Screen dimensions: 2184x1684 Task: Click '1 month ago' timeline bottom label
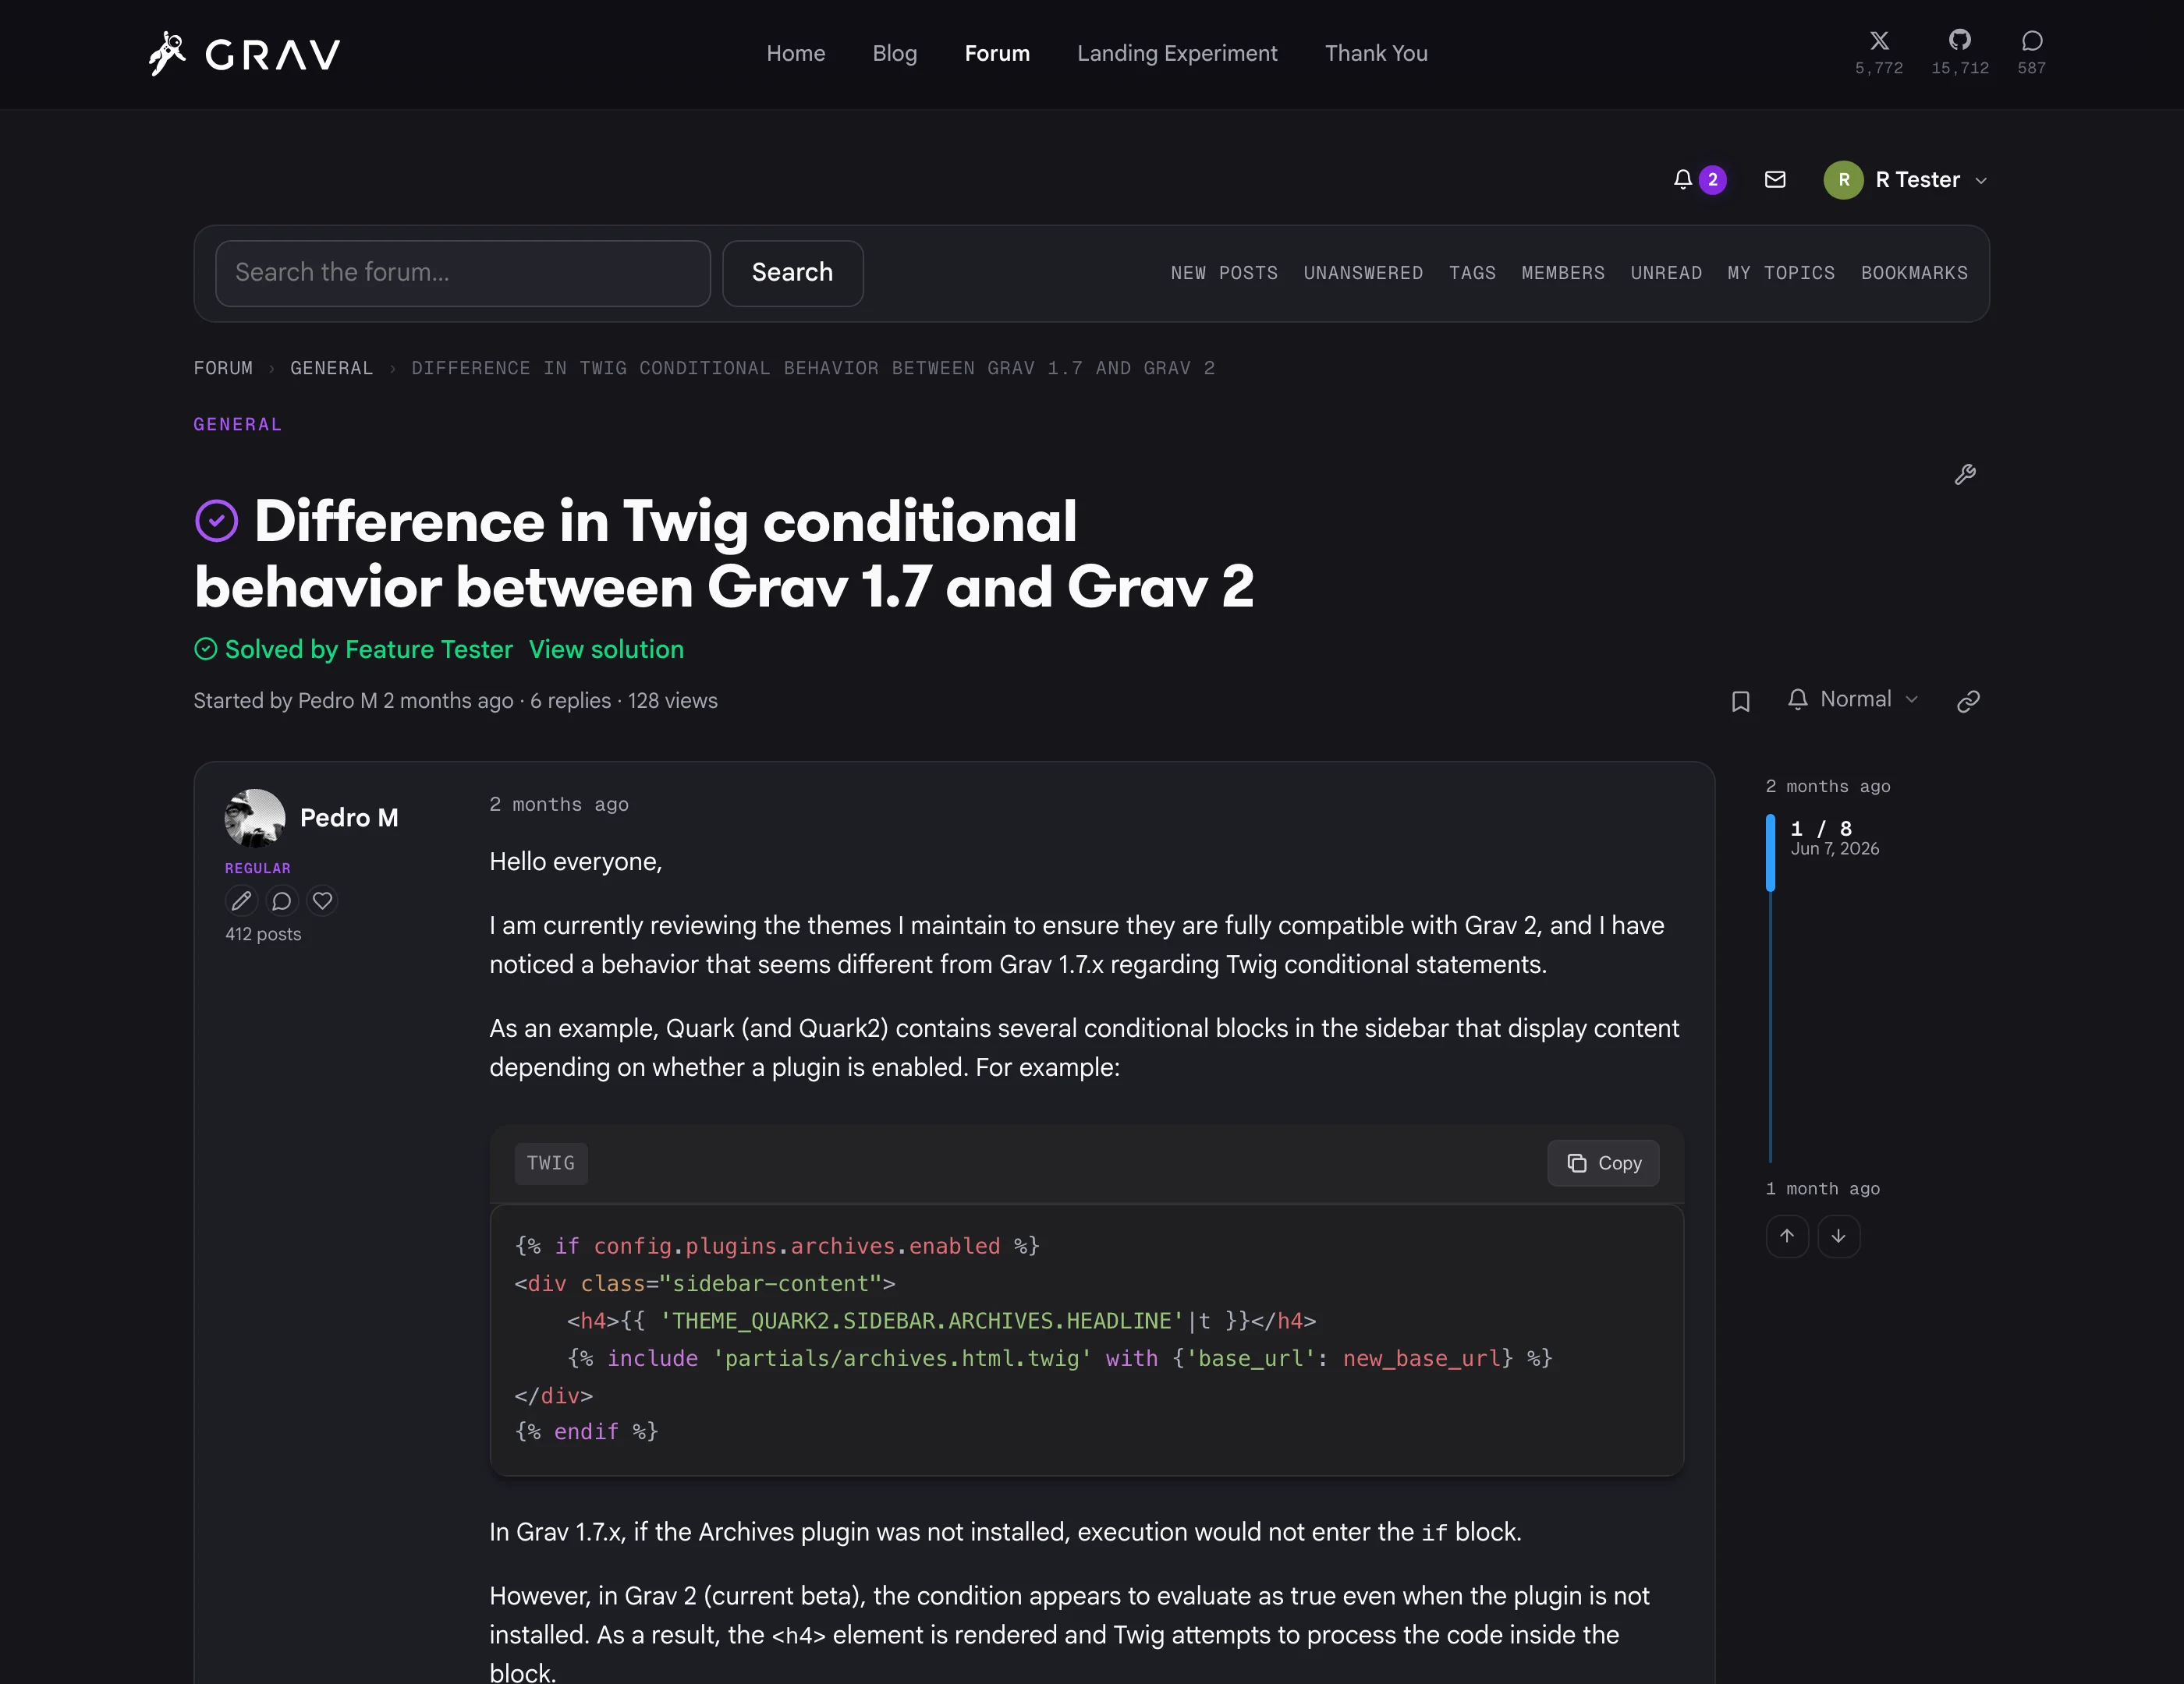pos(1823,1189)
